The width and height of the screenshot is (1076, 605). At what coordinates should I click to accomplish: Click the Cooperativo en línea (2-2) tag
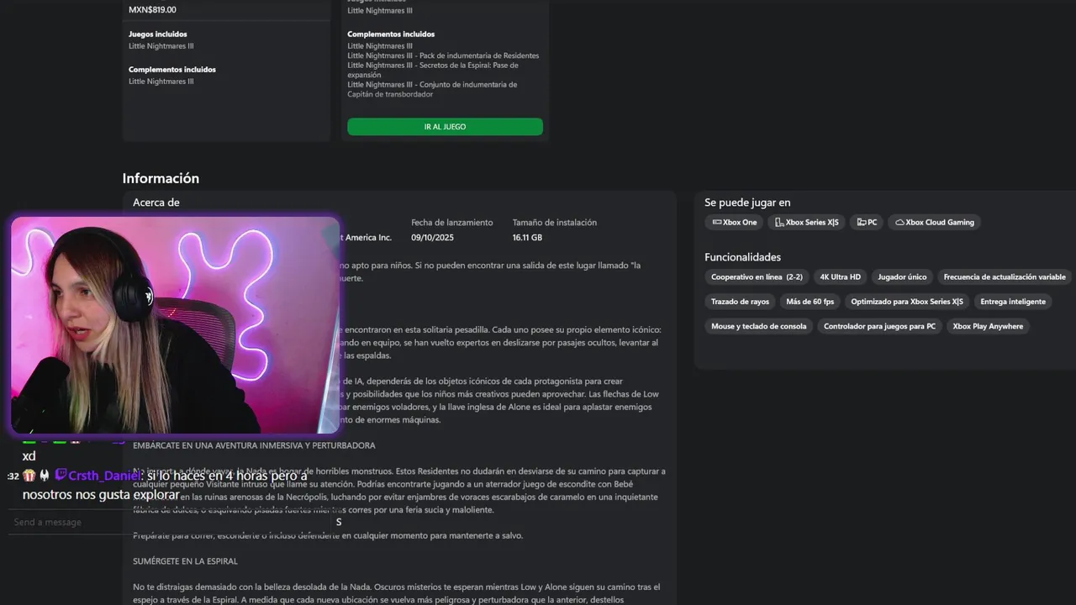757,277
